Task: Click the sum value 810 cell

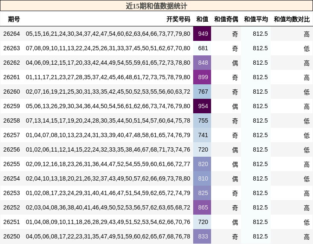Action: coord(202,178)
